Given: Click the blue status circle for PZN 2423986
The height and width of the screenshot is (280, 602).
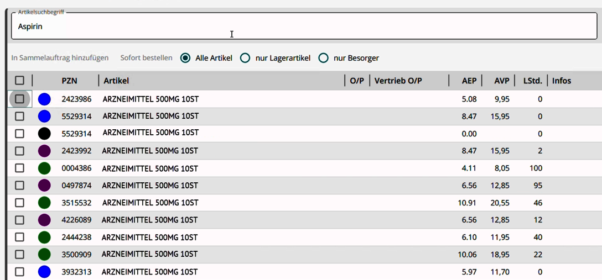Looking at the screenshot, I should point(44,99).
